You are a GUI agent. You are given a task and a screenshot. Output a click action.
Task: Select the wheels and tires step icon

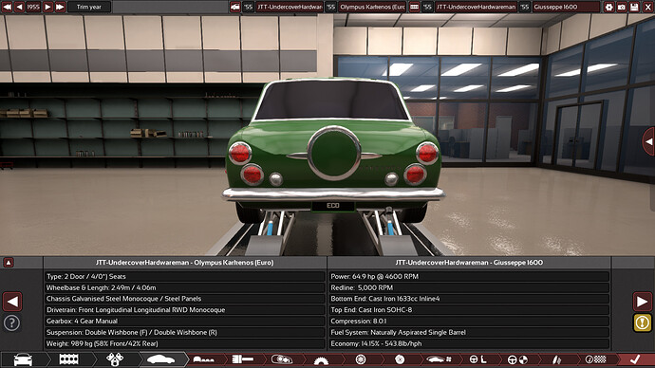(x=361, y=359)
